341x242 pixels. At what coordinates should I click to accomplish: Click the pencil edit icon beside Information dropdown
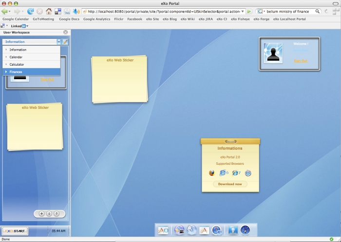coord(65,42)
